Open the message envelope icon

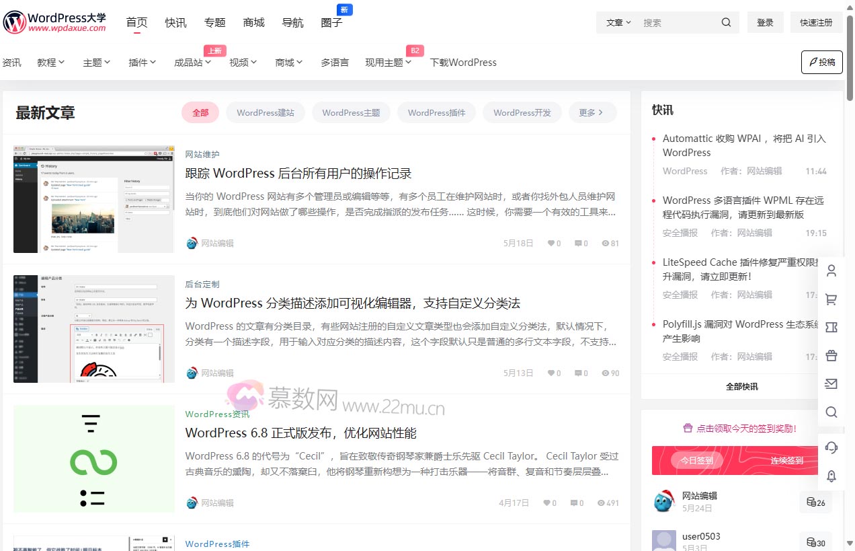(831, 383)
